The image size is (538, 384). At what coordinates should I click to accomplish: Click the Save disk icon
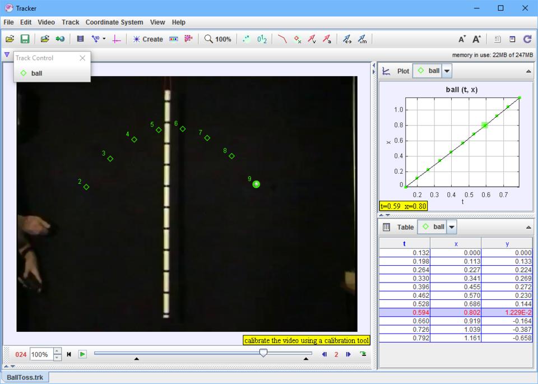coord(25,39)
